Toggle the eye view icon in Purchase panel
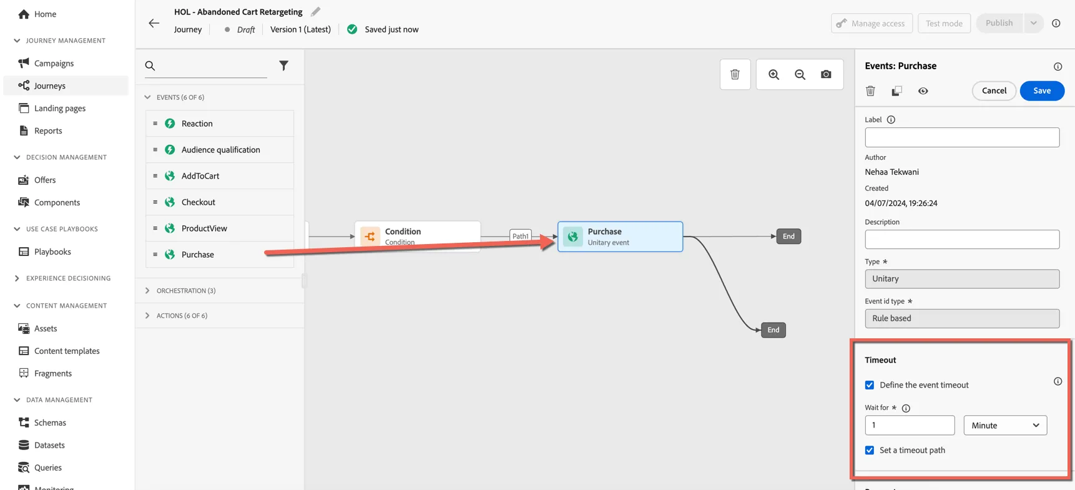 pyautogui.click(x=923, y=91)
